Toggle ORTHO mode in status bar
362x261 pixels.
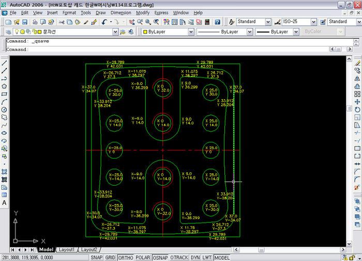pyautogui.click(x=126, y=257)
